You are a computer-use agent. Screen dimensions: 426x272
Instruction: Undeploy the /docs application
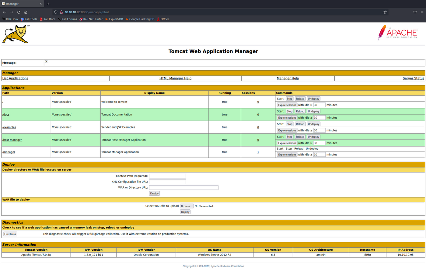(x=313, y=111)
